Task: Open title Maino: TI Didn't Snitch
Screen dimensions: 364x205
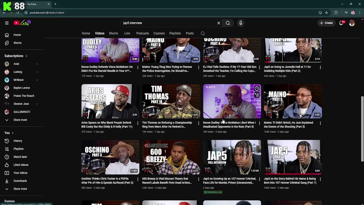Action: (288, 125)
